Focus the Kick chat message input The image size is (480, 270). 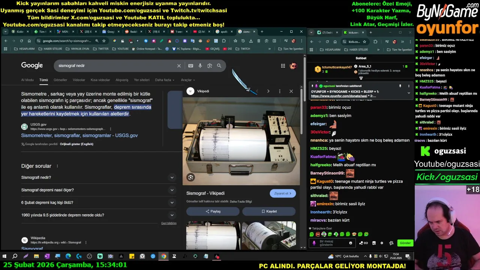333,243
